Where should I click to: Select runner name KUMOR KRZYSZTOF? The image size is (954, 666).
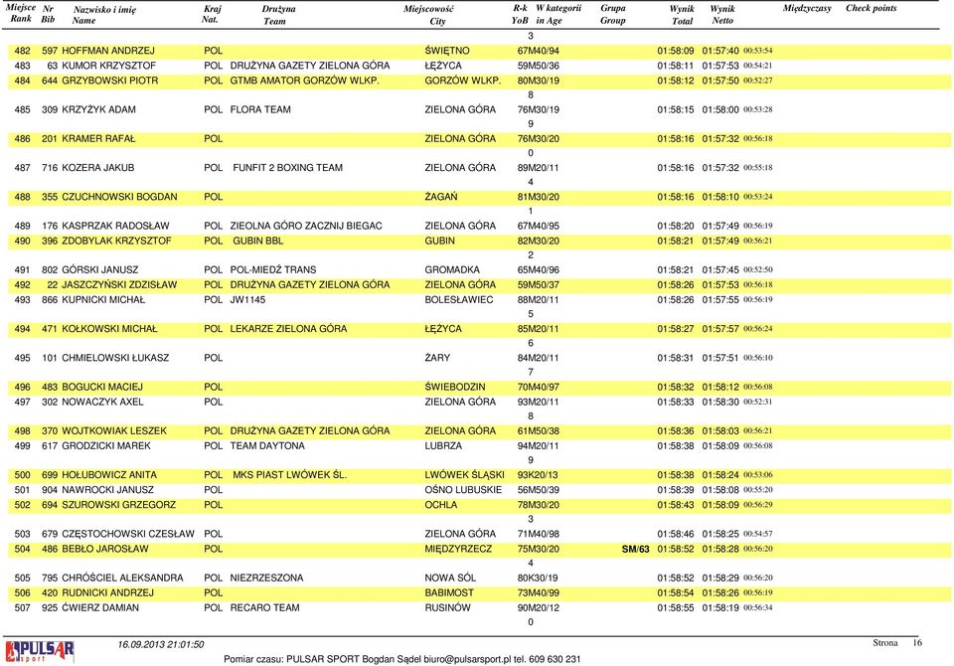pyautogui.click(x=109, y=66)
